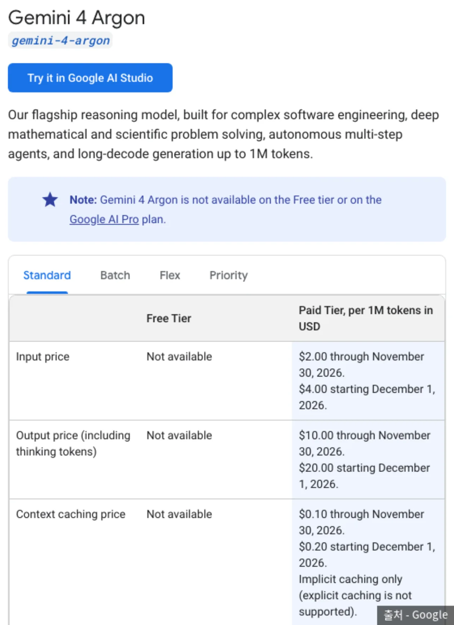
Task: Open the Priority pricing tab
Action: pos(228,275)
